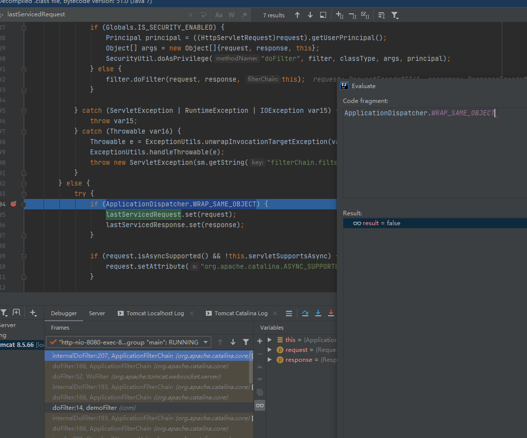Image resolution: width=527 pixels, height=438 pixels.
Task: Toggle Words (W) search option
Action: (232, 15)
